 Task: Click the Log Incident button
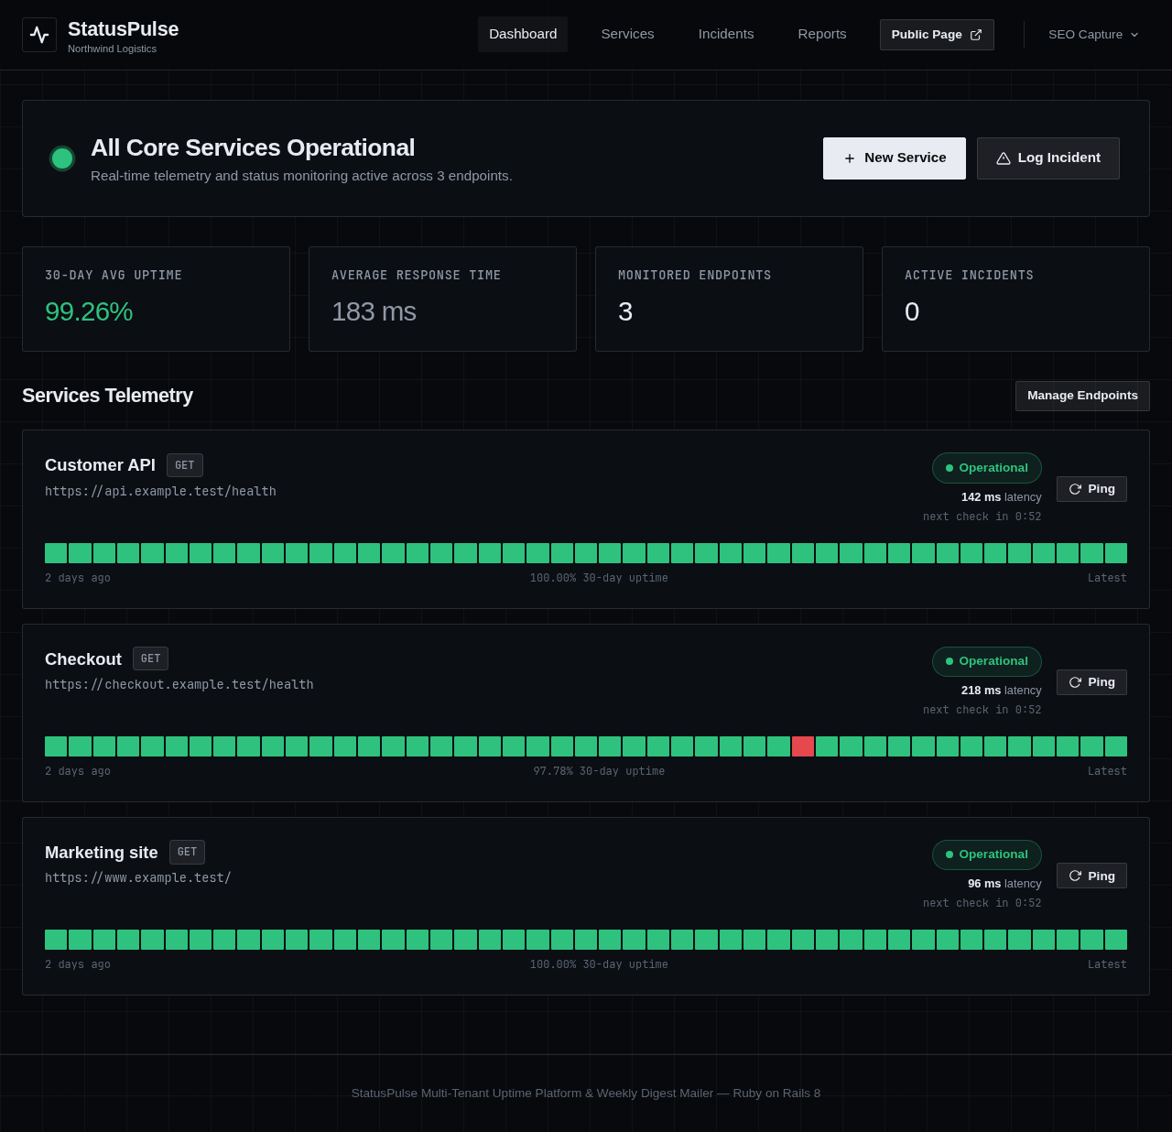pos(1048,158)
